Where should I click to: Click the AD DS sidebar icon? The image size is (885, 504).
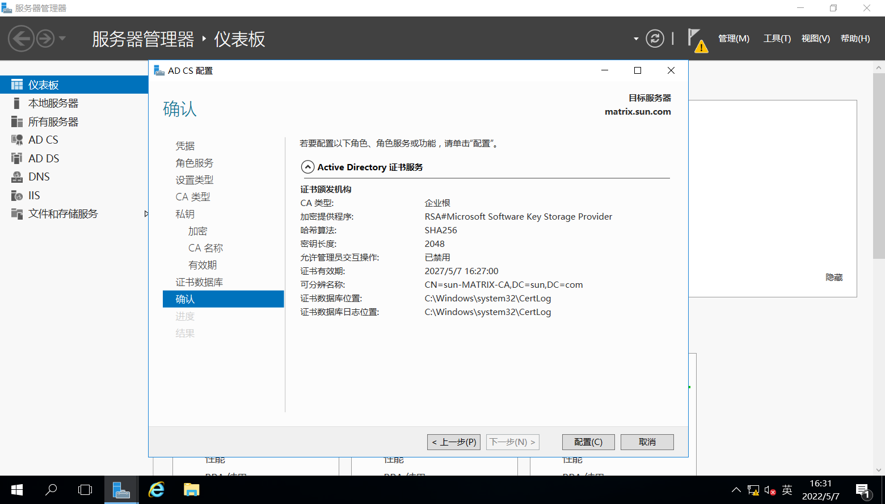[x=17, y=158]
